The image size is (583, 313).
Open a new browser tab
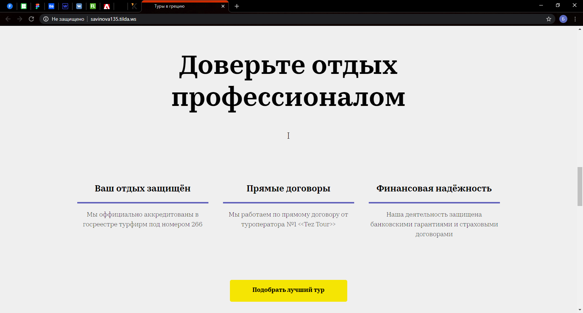(237, 6)
